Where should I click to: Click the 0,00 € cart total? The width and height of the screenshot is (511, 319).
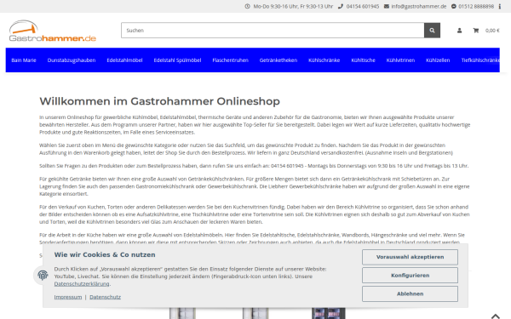[492, 31]
